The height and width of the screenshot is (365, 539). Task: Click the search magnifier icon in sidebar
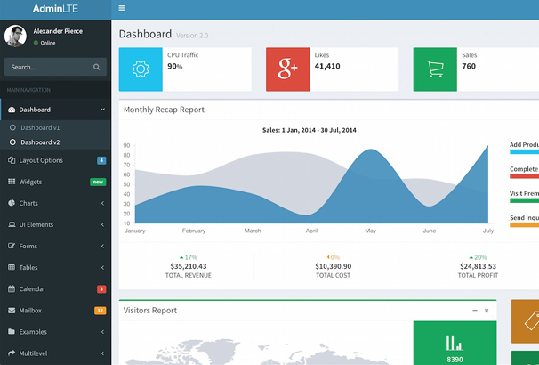pos(96,67)
